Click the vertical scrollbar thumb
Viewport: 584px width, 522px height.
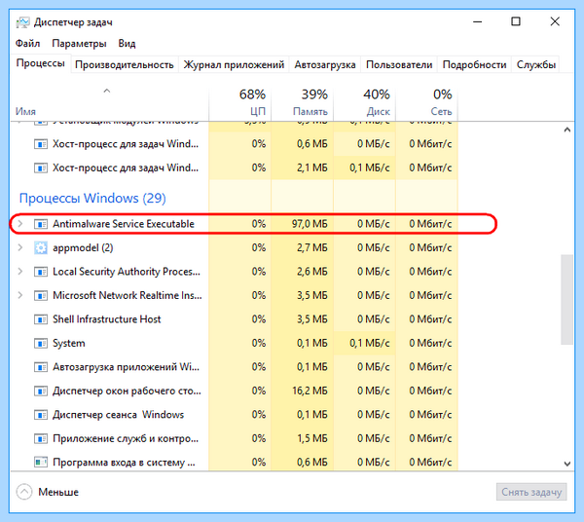coord(566,300)
